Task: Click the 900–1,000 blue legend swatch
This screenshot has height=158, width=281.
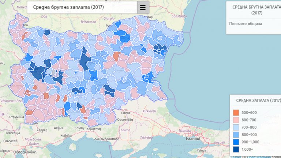Action: [236, 142]
